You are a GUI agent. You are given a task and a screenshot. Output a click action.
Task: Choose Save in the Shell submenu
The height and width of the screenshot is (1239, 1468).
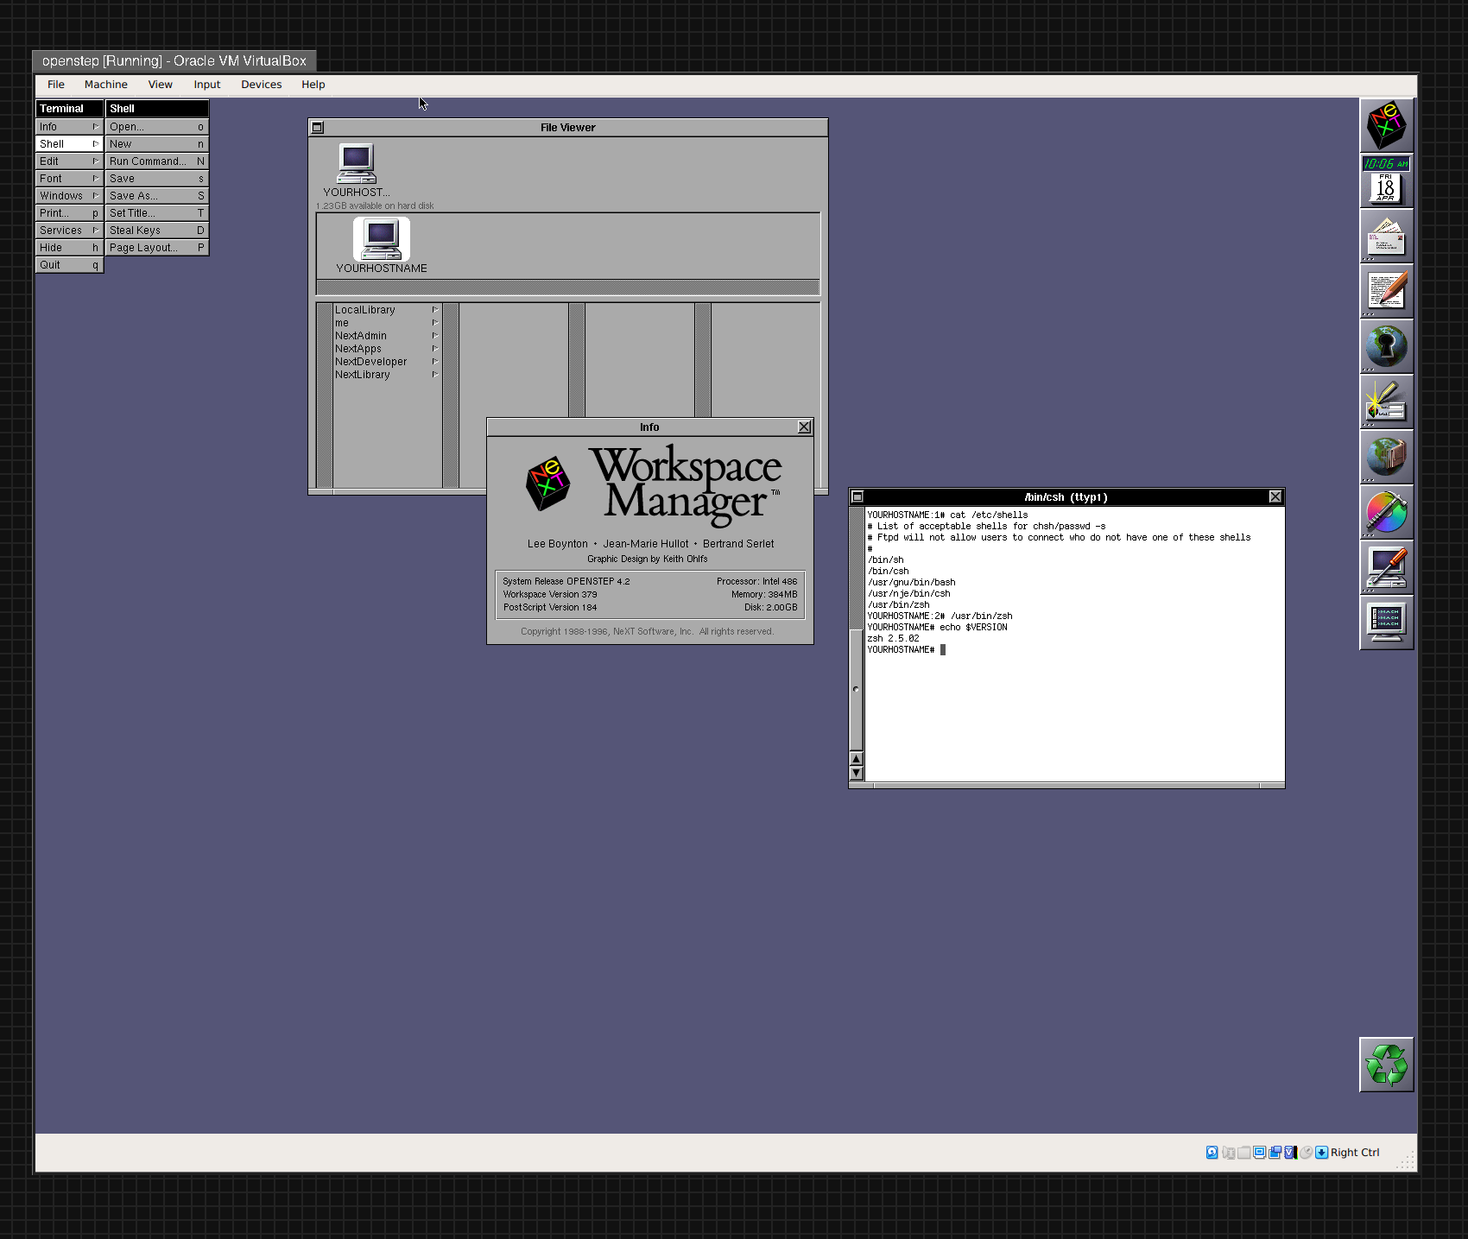[156, 179]
